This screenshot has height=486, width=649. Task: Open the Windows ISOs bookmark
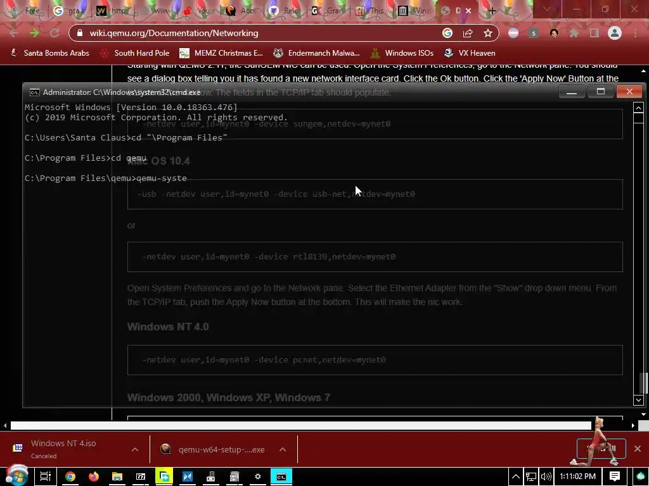coord(402,53)
